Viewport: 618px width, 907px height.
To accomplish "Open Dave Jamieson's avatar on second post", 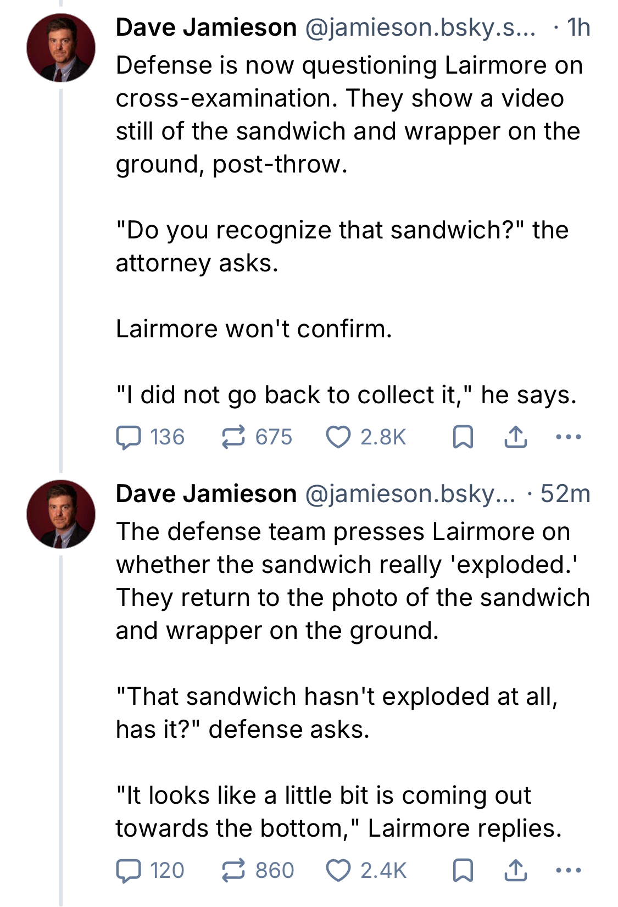I will [x=61, y=514].
